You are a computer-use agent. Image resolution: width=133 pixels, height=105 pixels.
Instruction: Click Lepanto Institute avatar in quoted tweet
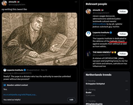(x=5, y=70)
